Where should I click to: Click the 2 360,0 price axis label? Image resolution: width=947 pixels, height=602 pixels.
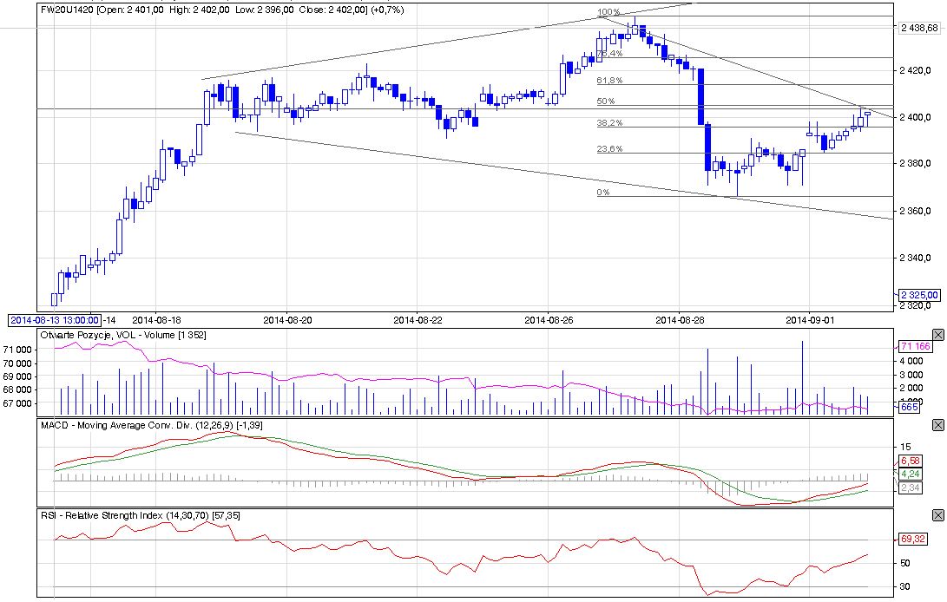914,211
